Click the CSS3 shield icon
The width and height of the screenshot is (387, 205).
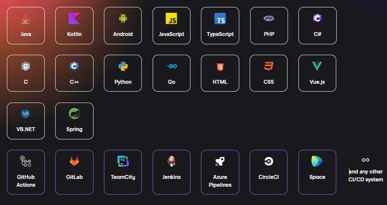[269, 66]
